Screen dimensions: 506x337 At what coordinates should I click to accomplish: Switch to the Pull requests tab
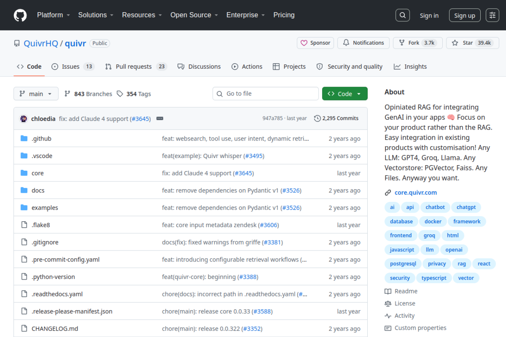[136, 67]
